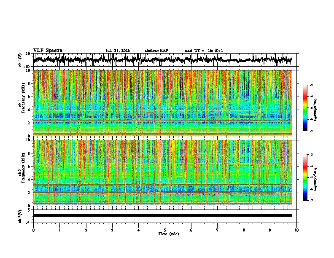Click the station=KAP label
The width and height of the screenshot is (334, 258).
pyautogui.click(x=156, y=51)
